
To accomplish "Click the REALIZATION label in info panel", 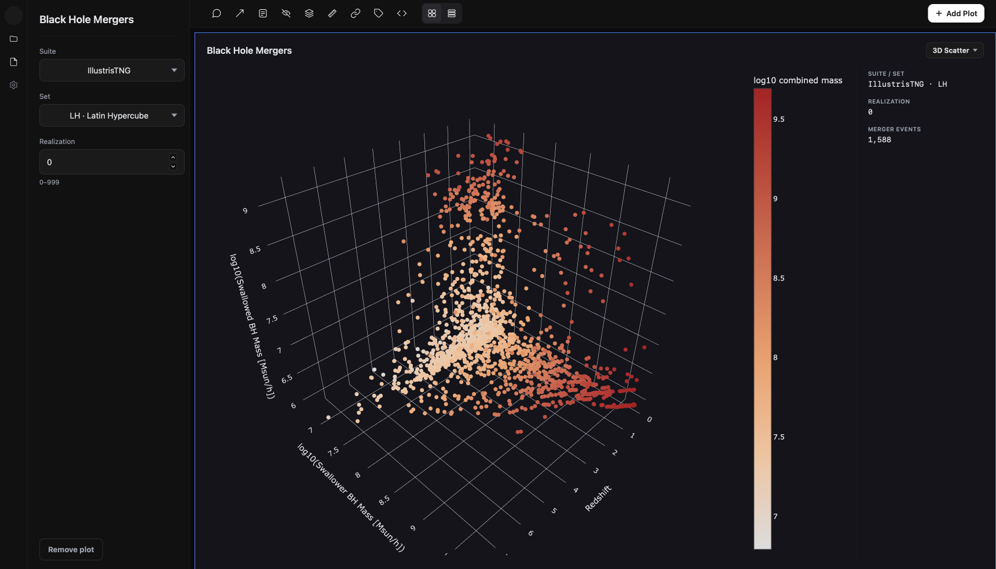I will click(x=889, y=101).
